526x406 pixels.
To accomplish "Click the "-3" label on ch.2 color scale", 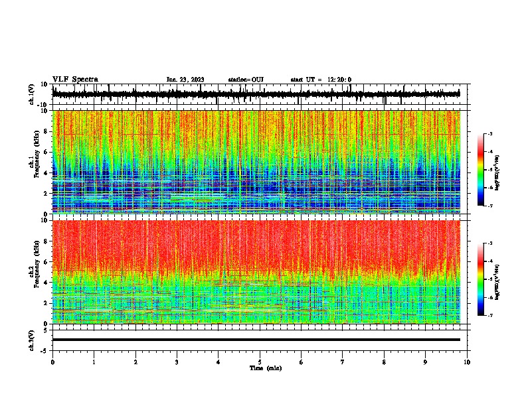I will coord(490,243).
